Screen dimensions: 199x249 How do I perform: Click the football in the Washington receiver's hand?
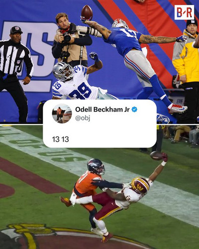click(157, 155)
